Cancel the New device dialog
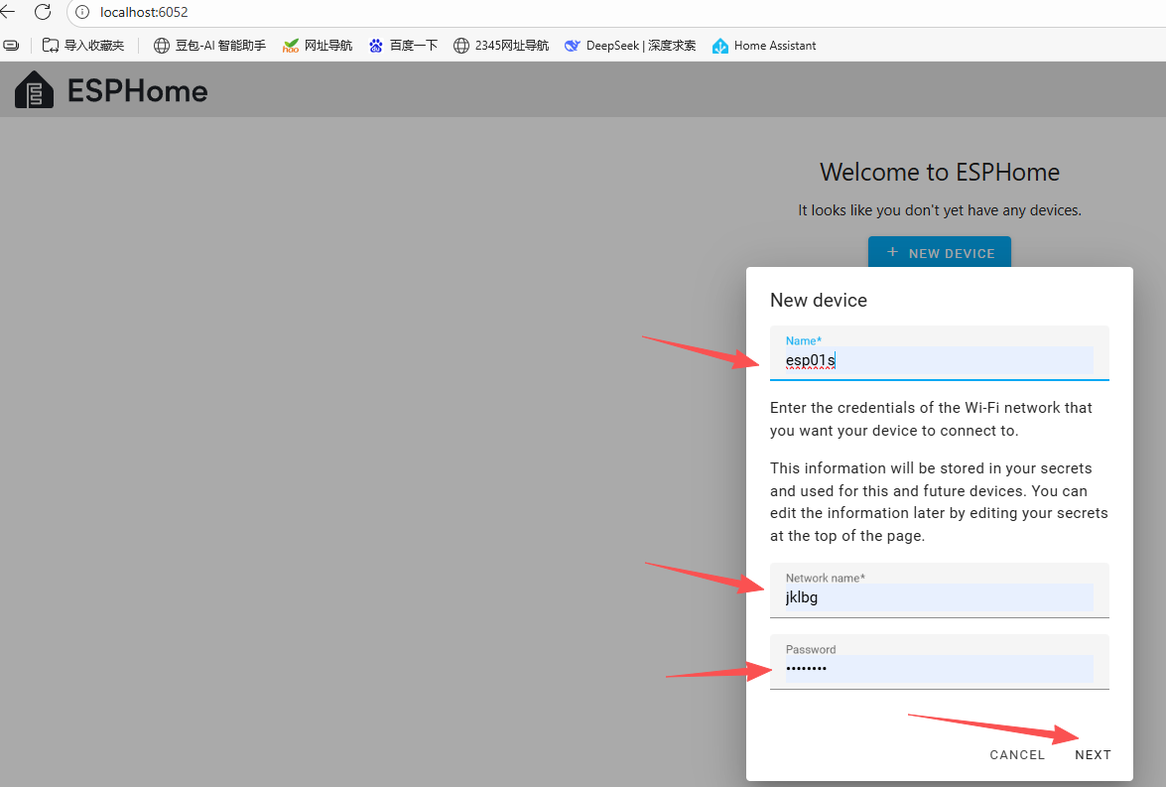The image size is (1166, 787). tap(1016, 754)
